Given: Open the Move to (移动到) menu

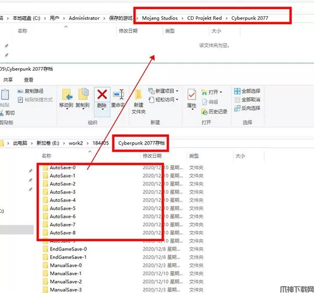Looking at the screenshot, I should [66, 99].
